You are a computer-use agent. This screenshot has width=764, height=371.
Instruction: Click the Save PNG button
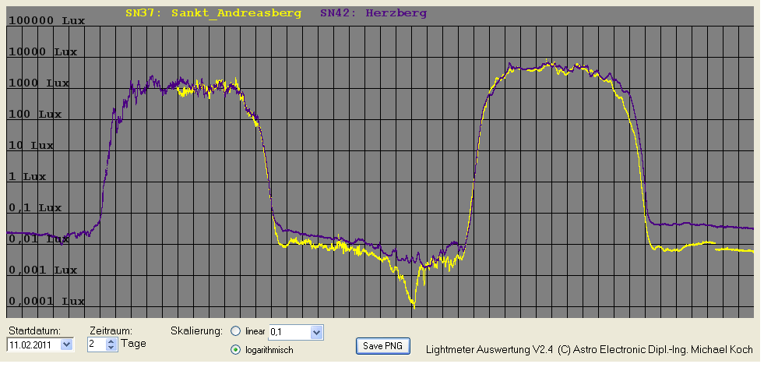tap(383, 346)
